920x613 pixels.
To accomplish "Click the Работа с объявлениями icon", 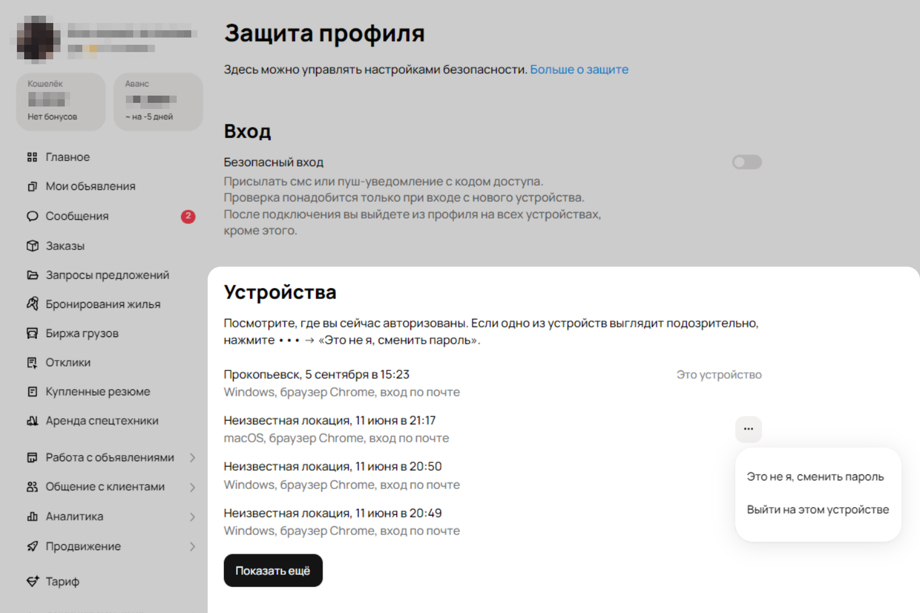I will (x=32, y=457).
